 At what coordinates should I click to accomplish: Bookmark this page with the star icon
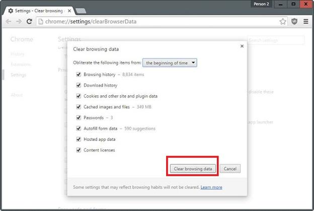[x=283, y=21]
